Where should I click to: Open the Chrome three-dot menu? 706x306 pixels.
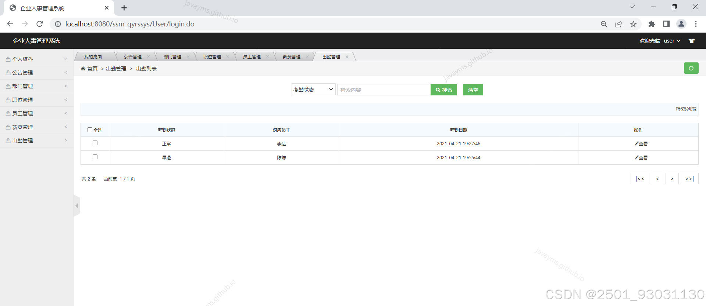696,24
